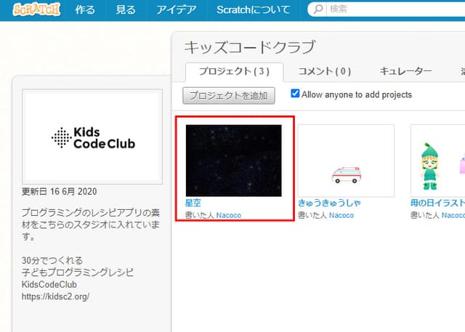Screen dimensions: 465x332
Task: Open the ambulance project thumbnail
Action: (x=346, y=161)
